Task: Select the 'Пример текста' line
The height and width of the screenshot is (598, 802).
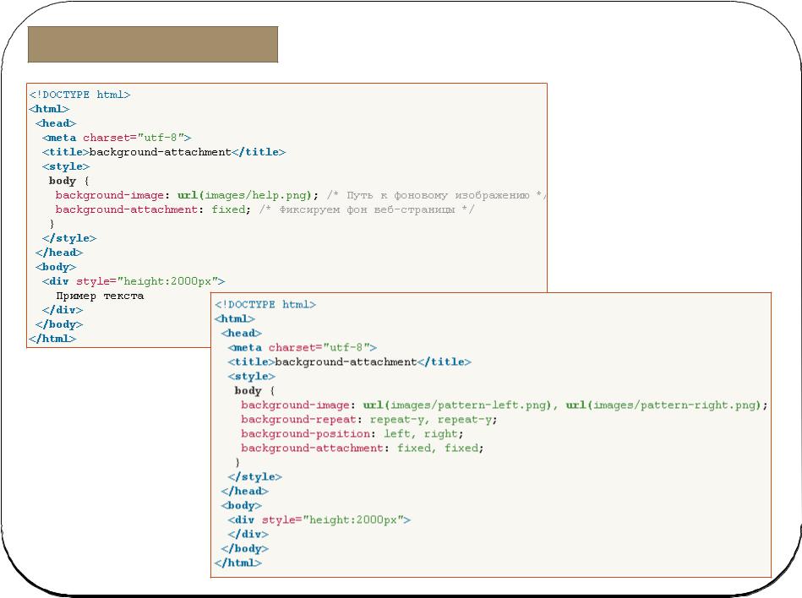Action: 100,296
